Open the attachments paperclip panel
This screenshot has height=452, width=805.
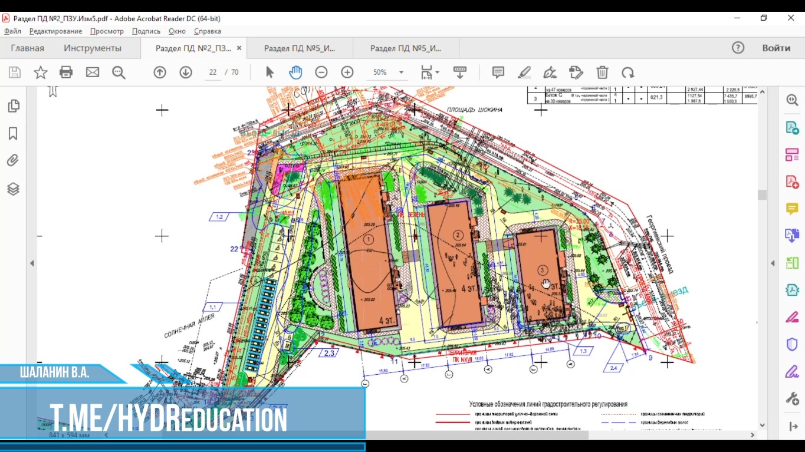point(13,161)
